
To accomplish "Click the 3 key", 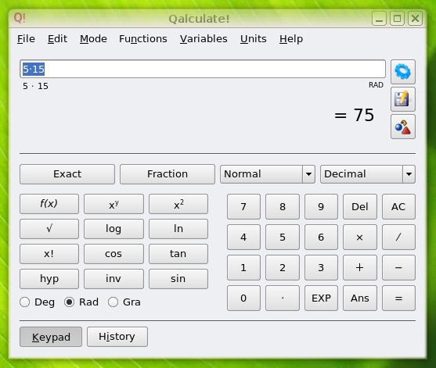I will pyautogui.click(x=321, y=268).
